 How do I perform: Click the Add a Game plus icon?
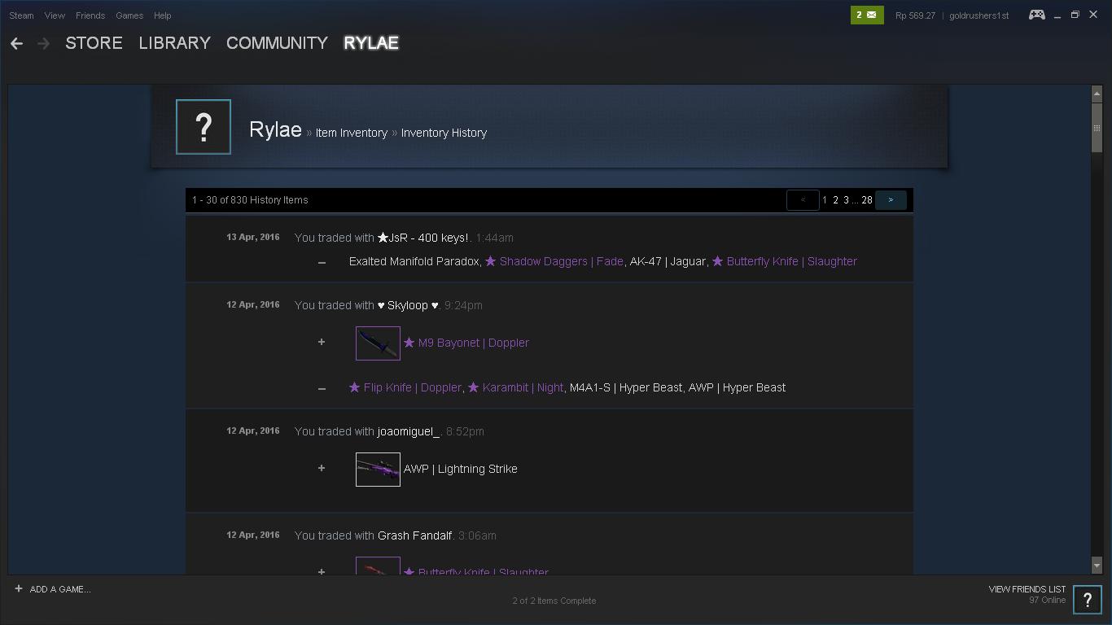point(18,588)
